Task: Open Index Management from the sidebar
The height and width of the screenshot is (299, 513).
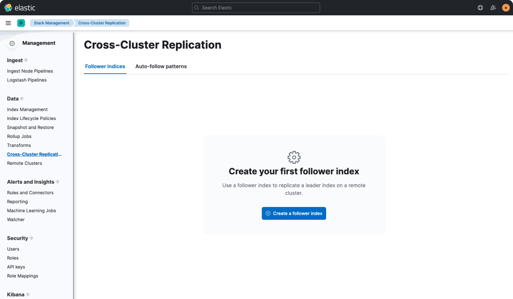Action: tap(27, 109)
